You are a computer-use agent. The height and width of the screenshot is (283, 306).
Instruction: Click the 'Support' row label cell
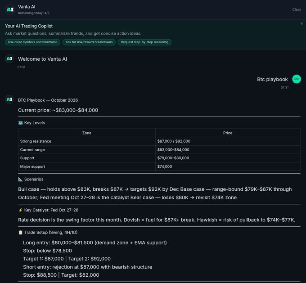pyautogui.click(x=87, y=158)
